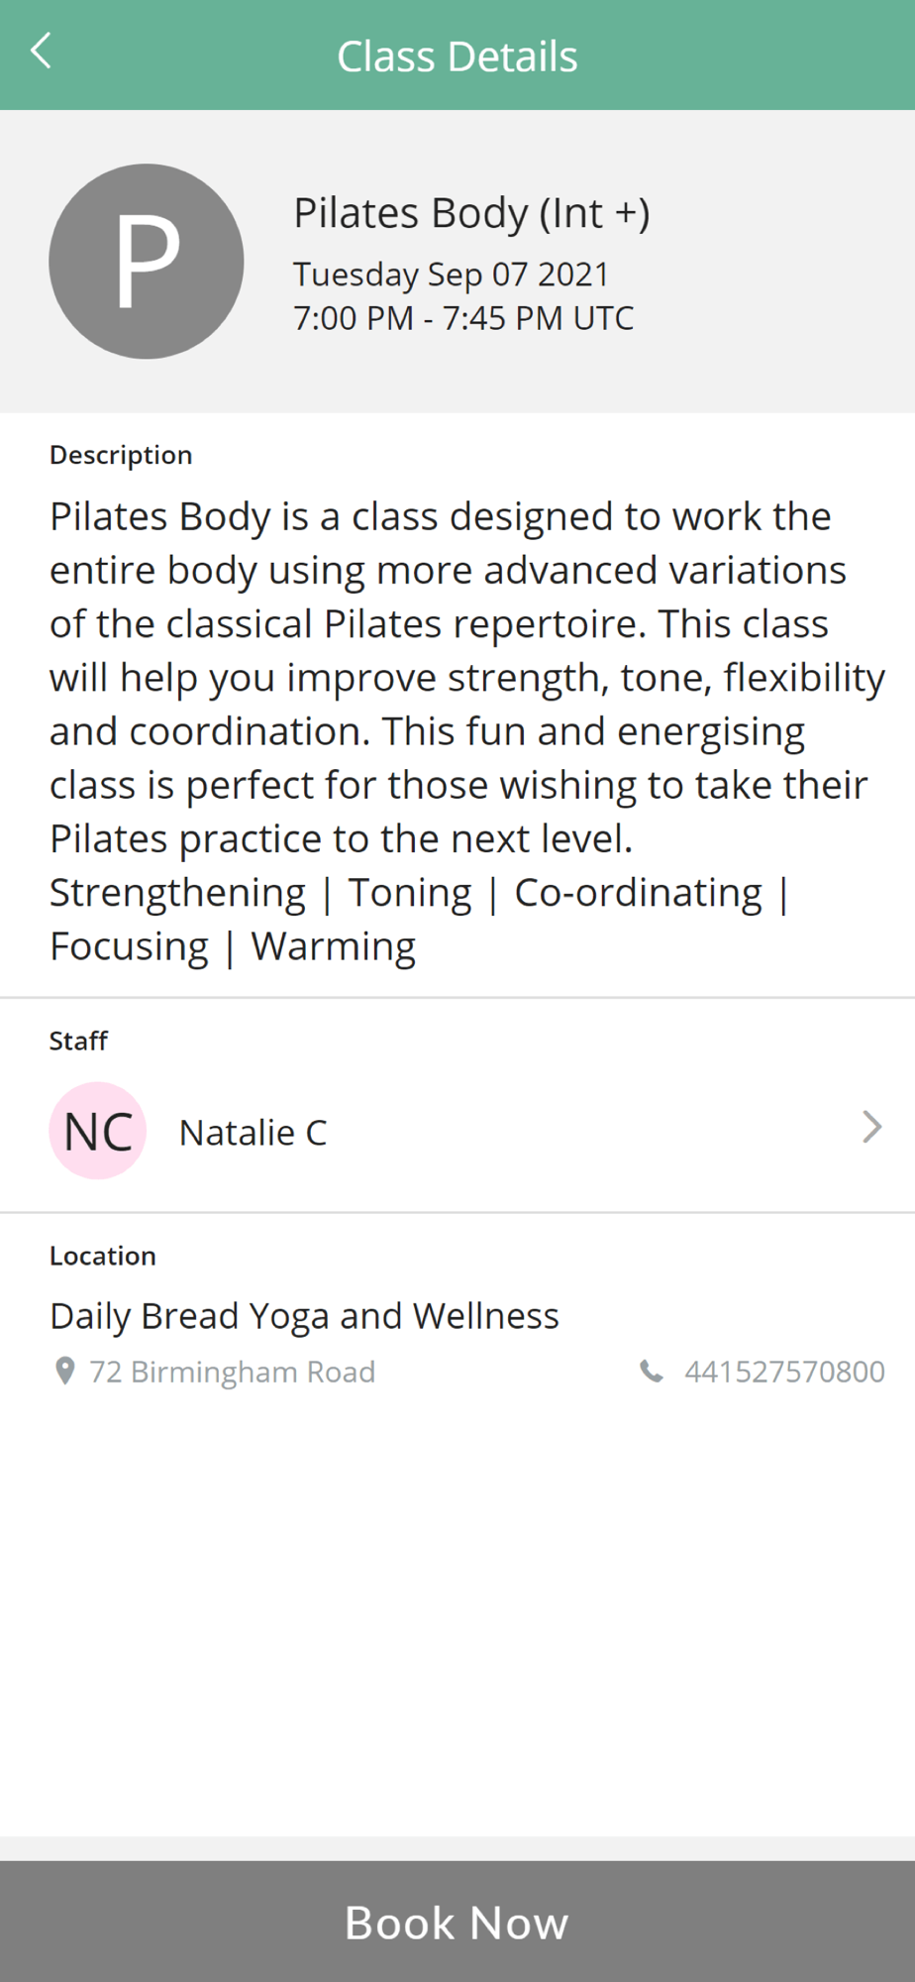Open the 72 Birmingham Road address
Image resolution: width=915 pixels, height=1982 pixels.
click(x=233, y=1372)
